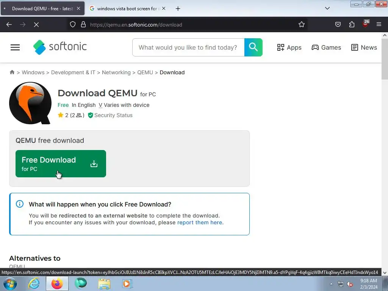This screenshot has width=388, height=291.
Task: Open the Apps section
Action: coord(289,47)
